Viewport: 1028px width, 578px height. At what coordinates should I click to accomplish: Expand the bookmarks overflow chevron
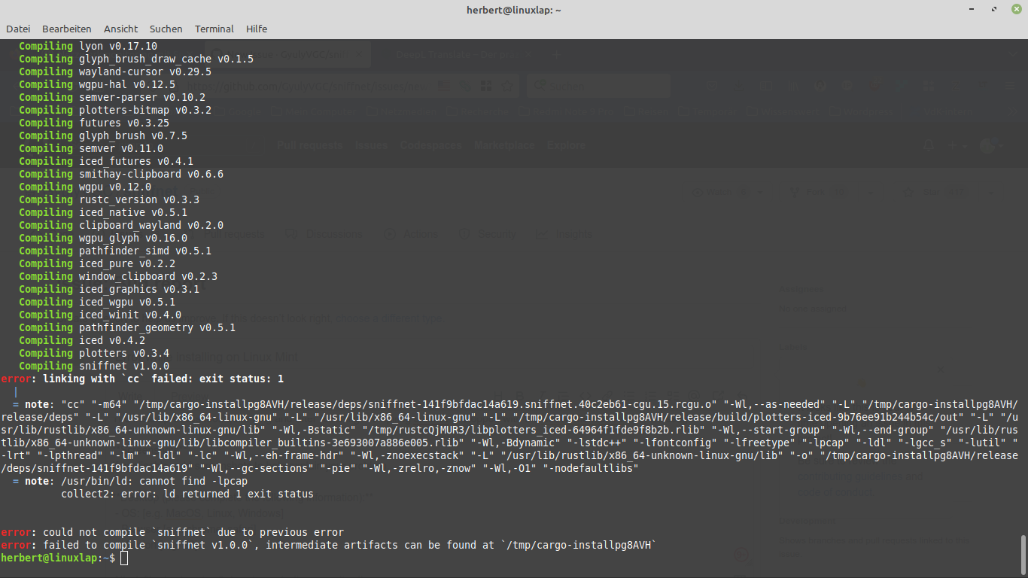[x=1012, y=111]
